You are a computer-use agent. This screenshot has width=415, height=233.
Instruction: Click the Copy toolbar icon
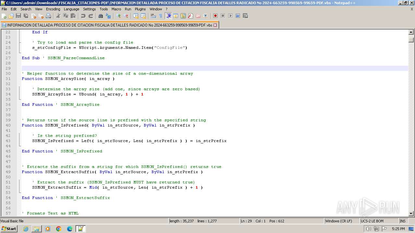(66, 16)
